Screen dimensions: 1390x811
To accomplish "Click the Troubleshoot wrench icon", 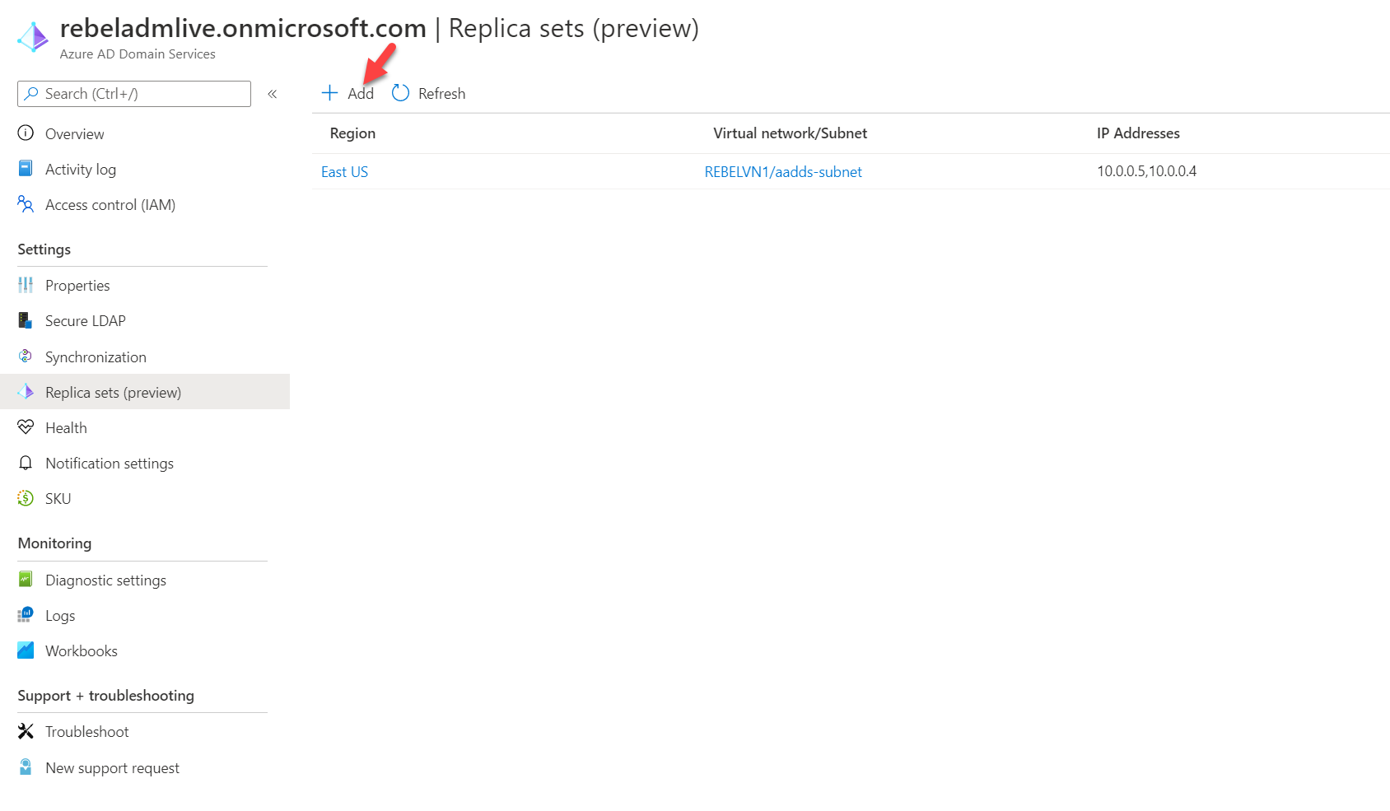I will 26,731.
